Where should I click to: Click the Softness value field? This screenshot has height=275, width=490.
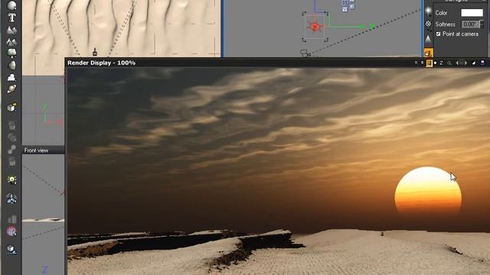point(470,24)
